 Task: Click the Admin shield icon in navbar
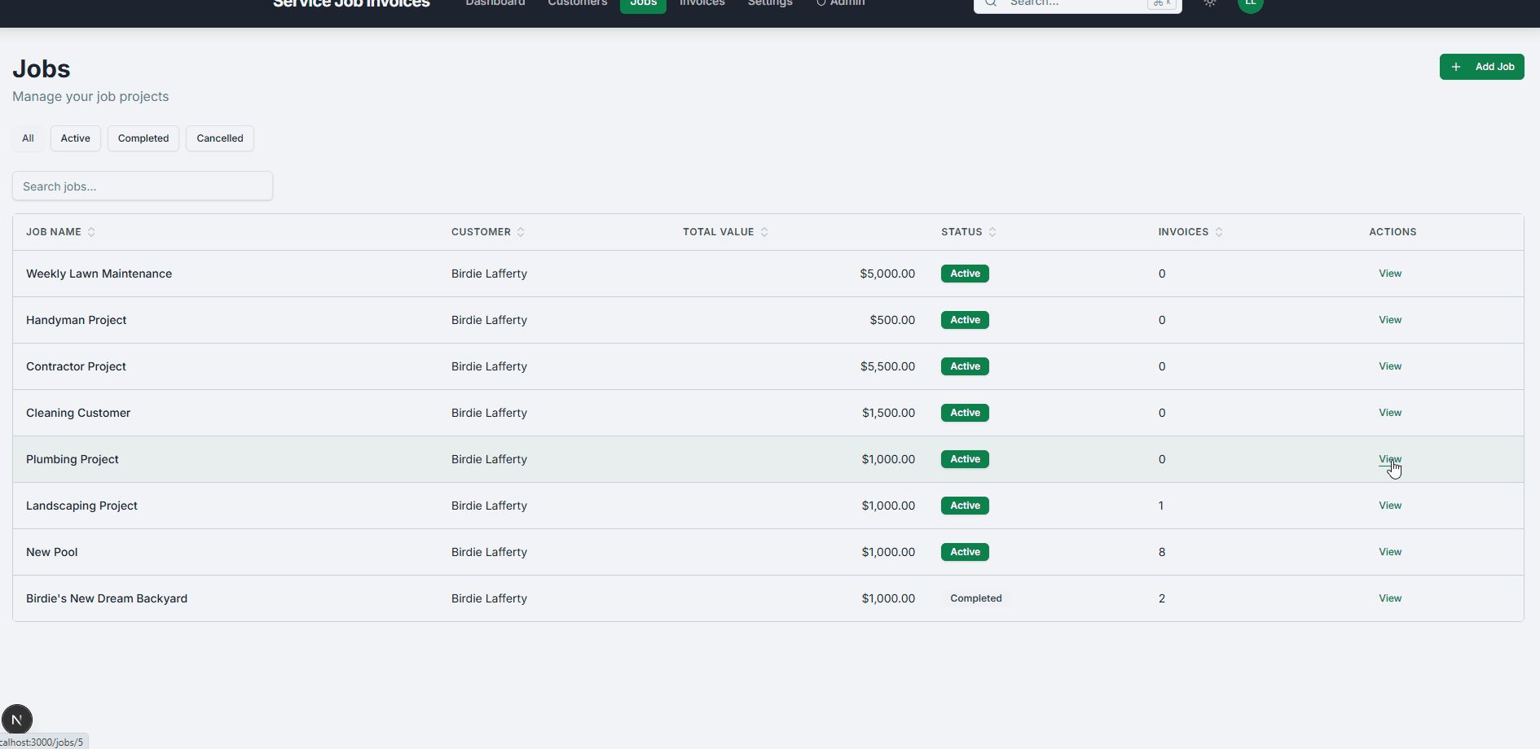pyautogui.click(x=821, y=3)
